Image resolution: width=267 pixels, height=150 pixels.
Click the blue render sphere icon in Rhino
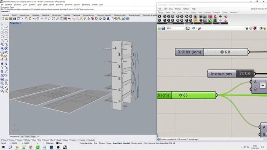(x=108, y=19)
